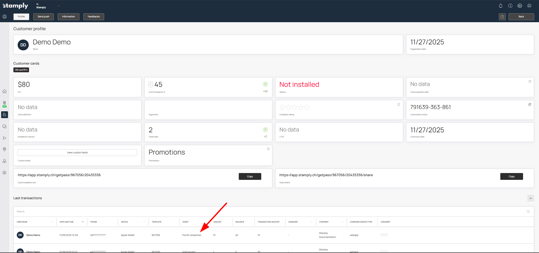This screenshot has width=539, height=253.
Task: Open the settings gear in sidebar
Action: [x=5, y=173]
